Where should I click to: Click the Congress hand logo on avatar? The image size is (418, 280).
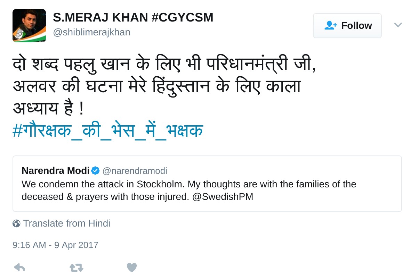(x=18, y=34)
